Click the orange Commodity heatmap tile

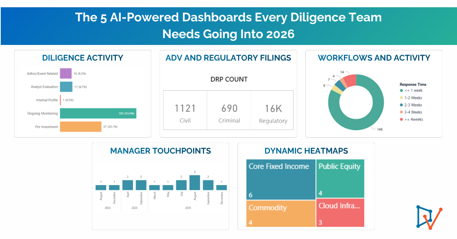coord(281,214)
